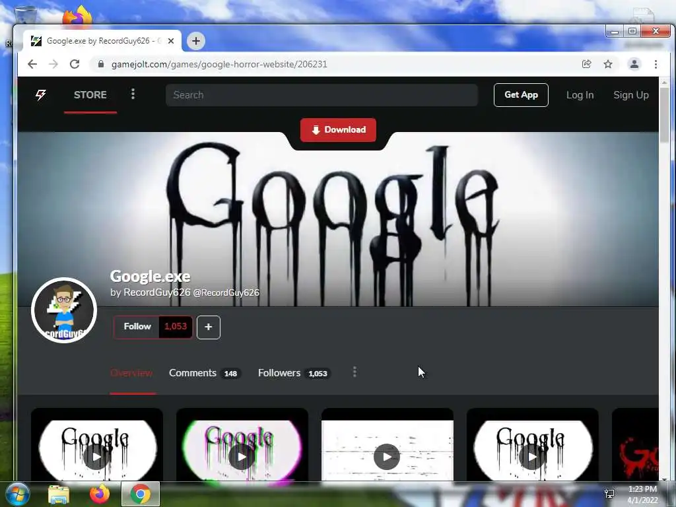The image size is (676, 507).
Task: Play the glitchy pink-green Google video
Action: (x=242, y=456)
